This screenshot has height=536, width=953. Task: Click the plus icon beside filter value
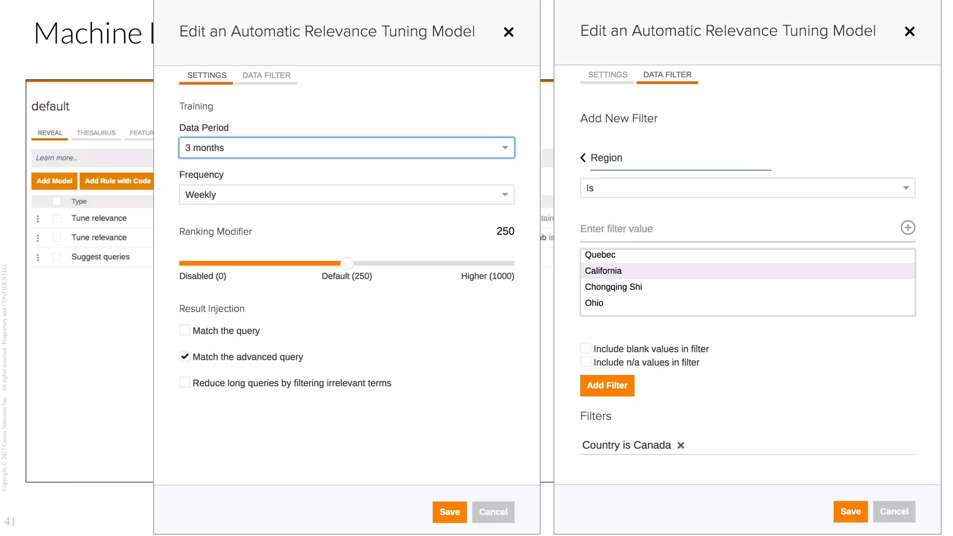(x=907, y=228)
